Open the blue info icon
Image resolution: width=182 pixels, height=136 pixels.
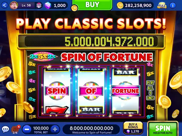173,5
